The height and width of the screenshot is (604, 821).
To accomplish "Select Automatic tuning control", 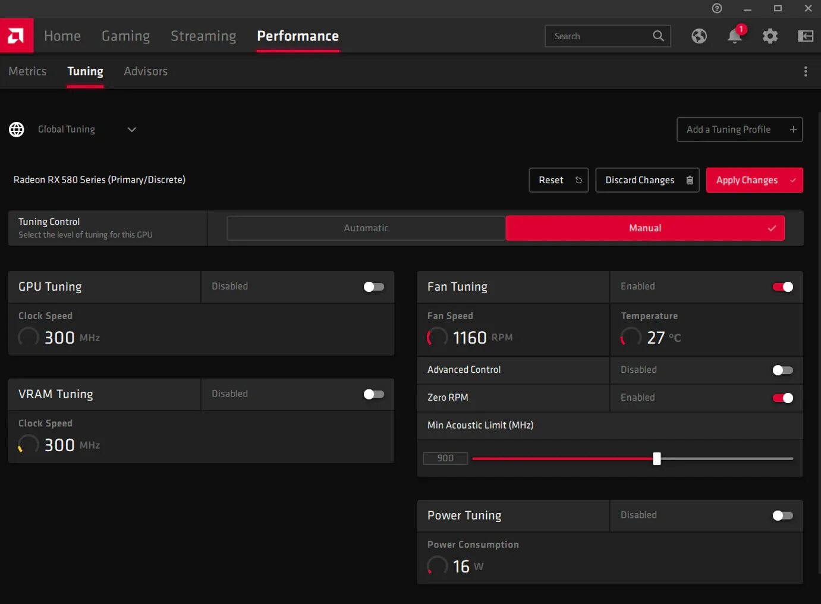I will pos(366,228).
